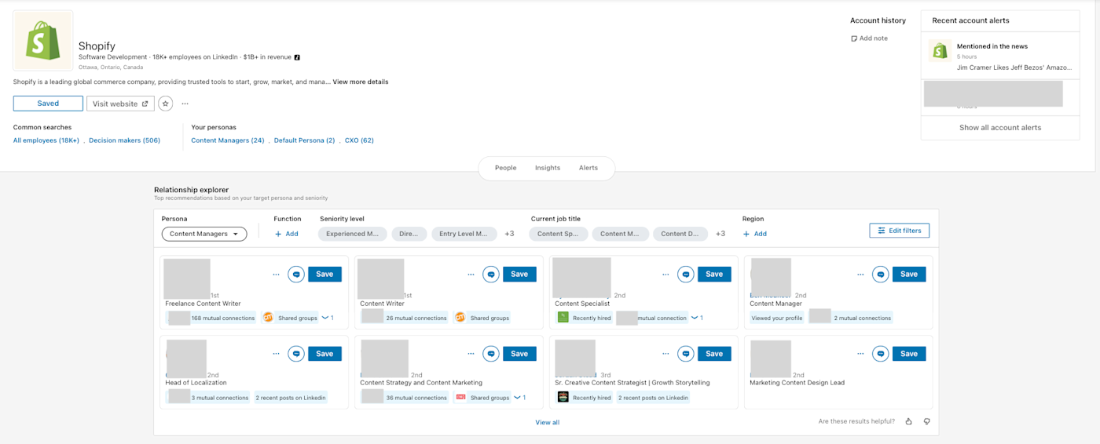This screenshot has width=1100, height=444.
Task: Click the LinkedIn revenue source icon after revenue
Action: pyautogui.click(x=297, y=57)
